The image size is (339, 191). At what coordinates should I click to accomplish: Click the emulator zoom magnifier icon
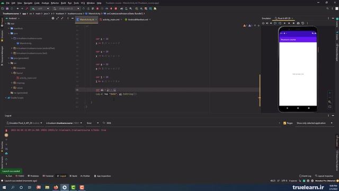[329, 102]
